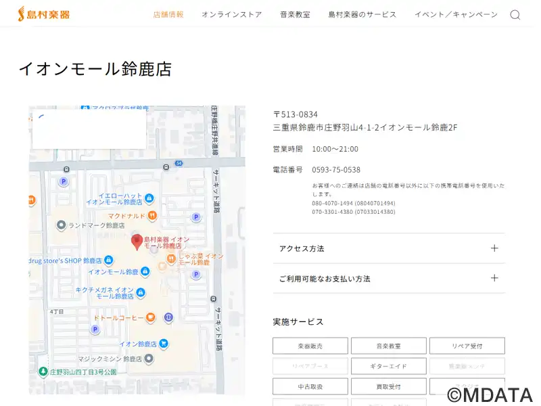The width and height of the screenshot is (541, 406).
Task: Click the Shono Hayama park marker
Action: 43,371
